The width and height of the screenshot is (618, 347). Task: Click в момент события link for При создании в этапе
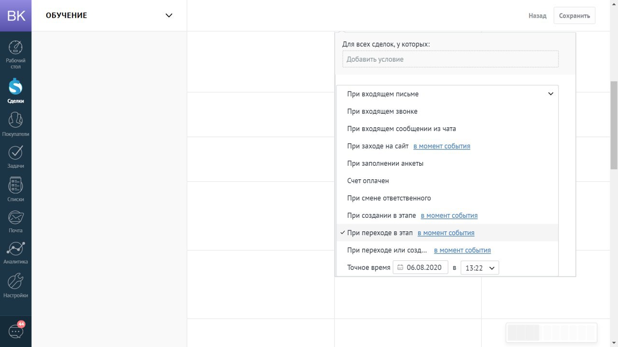449,215
